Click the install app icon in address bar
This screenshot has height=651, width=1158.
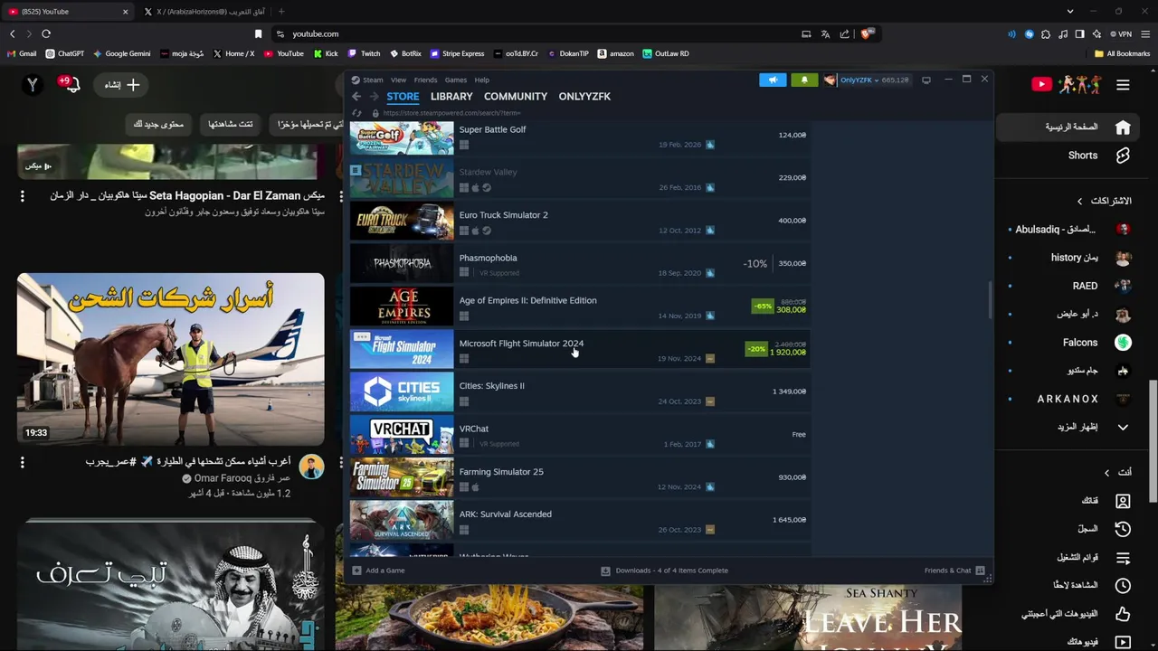click(806, 33)
